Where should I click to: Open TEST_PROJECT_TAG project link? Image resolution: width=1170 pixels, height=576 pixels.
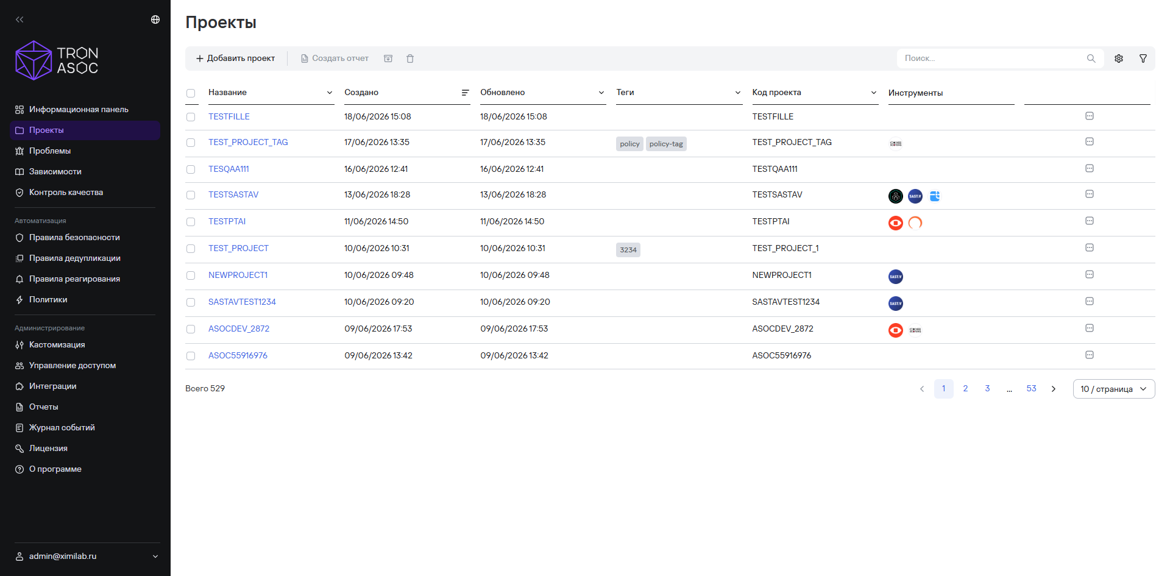tap(248, 142)
